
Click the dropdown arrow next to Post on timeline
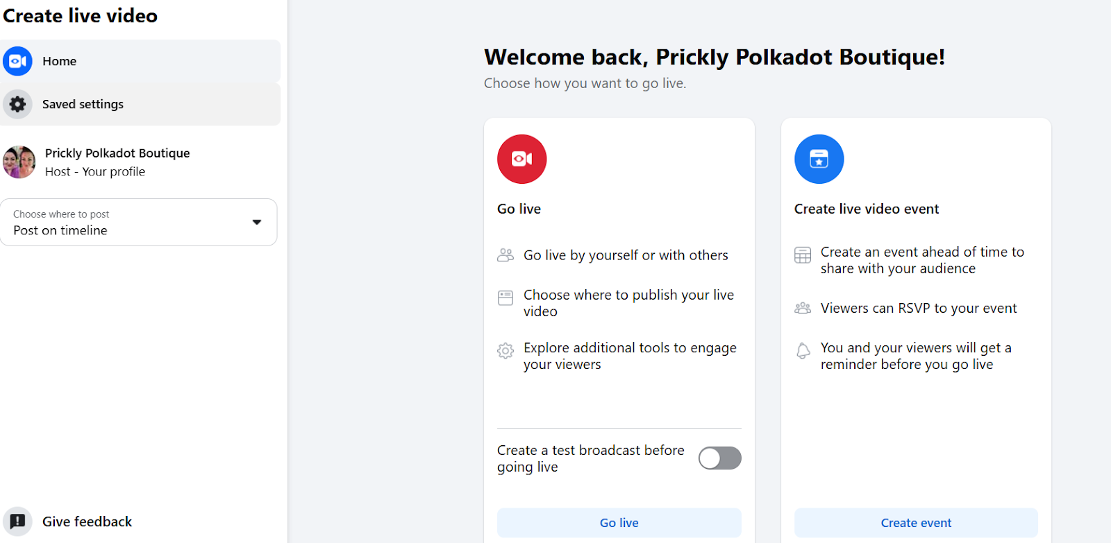(x=257, y=223)
